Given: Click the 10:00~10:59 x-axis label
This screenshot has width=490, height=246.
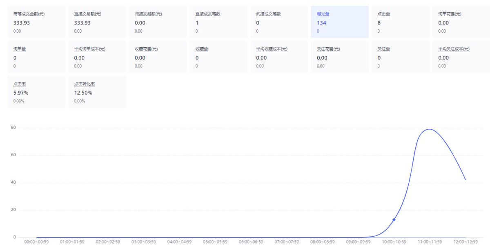Looking at the screenshot, I should 394,242.
